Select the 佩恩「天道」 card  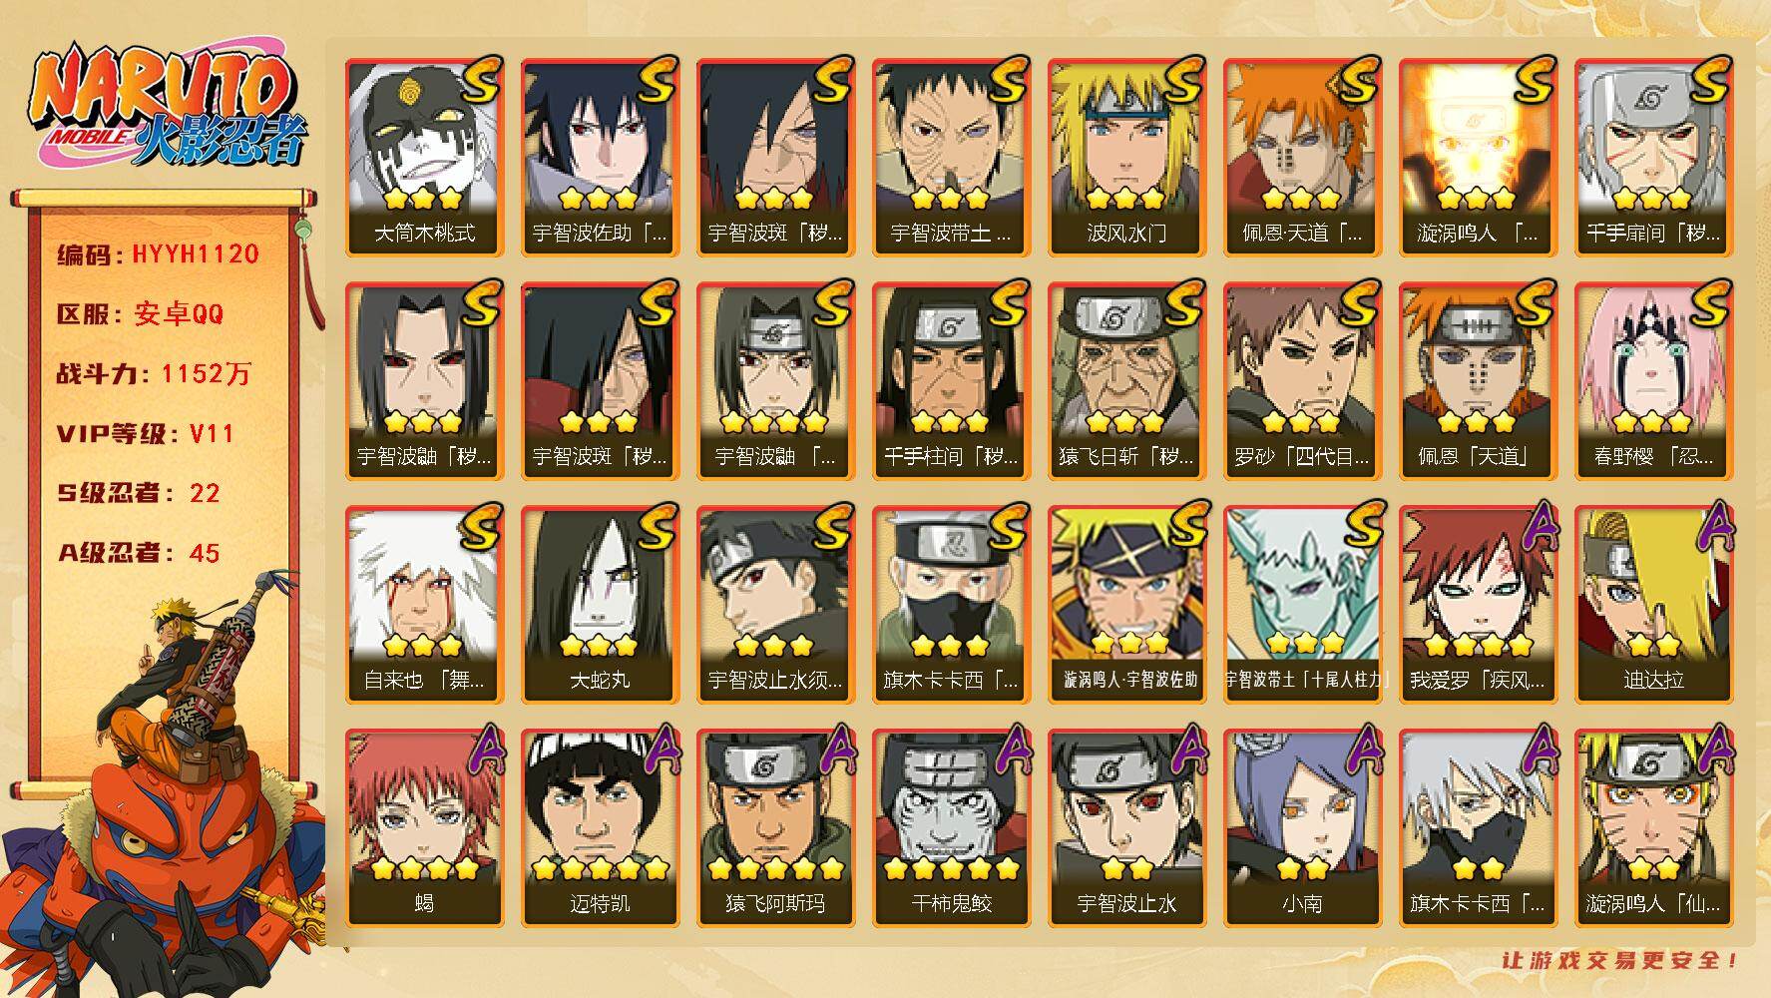[1478, 380]
